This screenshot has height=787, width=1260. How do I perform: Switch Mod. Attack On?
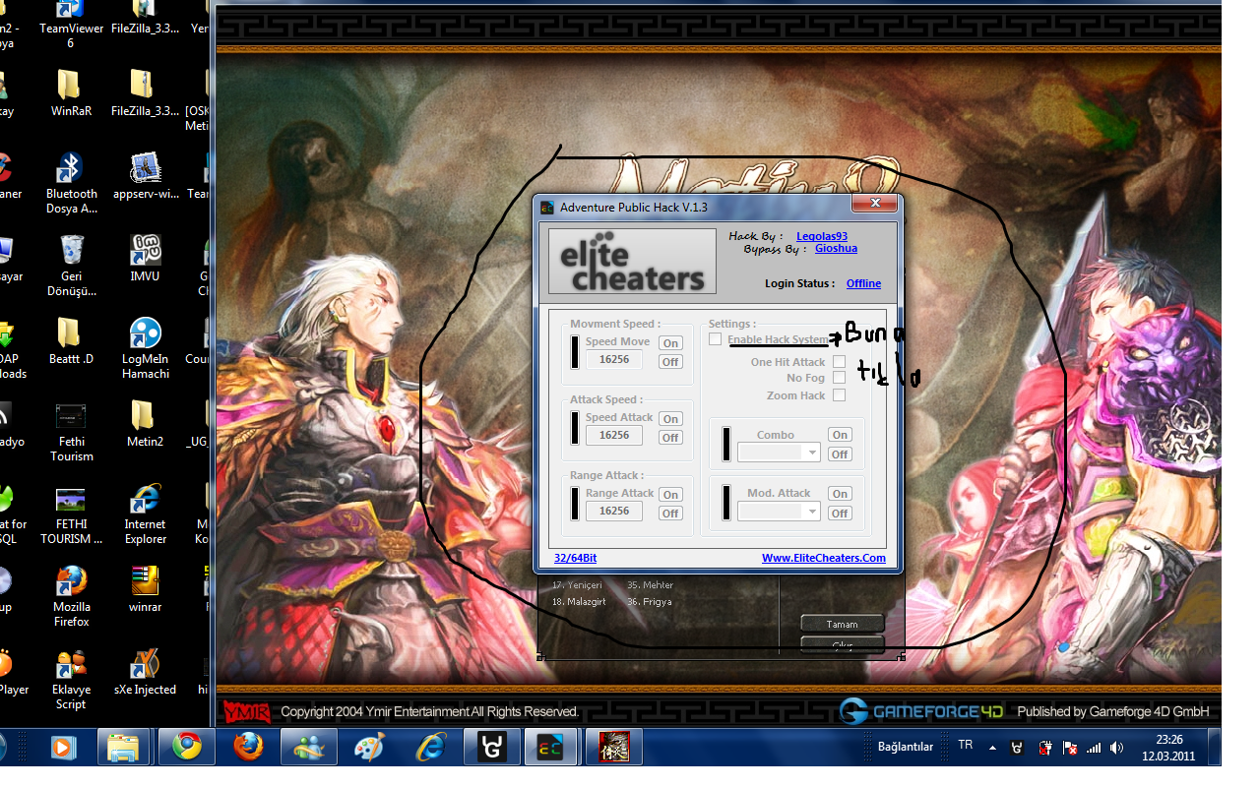tap(840, 494)
